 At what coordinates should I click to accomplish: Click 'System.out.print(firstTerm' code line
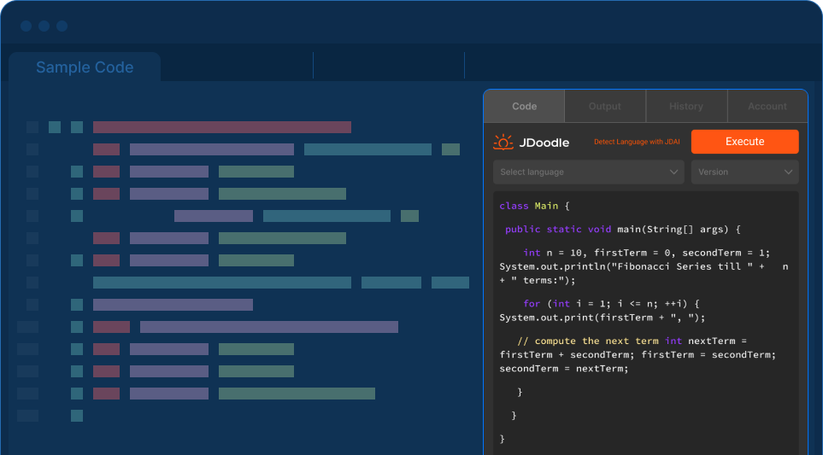[x=602, y=318]
